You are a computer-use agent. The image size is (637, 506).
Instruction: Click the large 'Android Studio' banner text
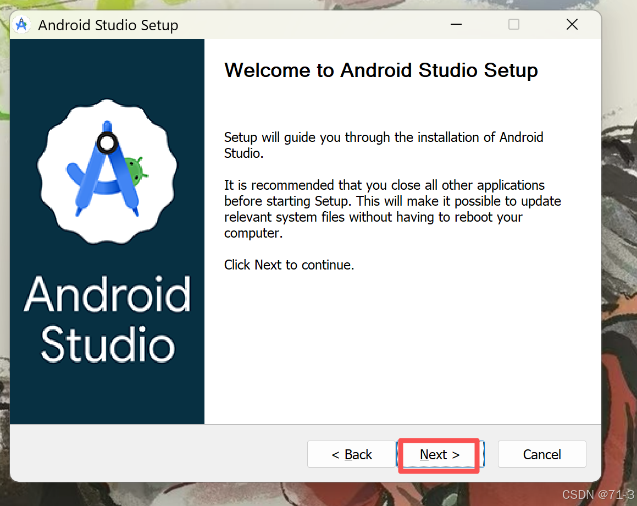tap(108, 319)
